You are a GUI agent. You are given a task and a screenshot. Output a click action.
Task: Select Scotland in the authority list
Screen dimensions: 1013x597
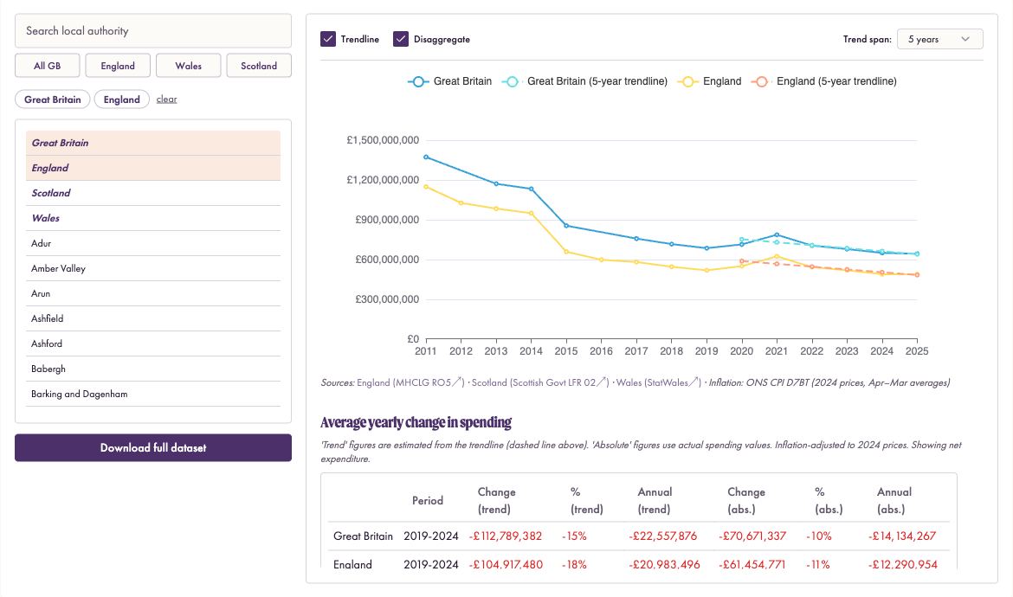point(153,193)
